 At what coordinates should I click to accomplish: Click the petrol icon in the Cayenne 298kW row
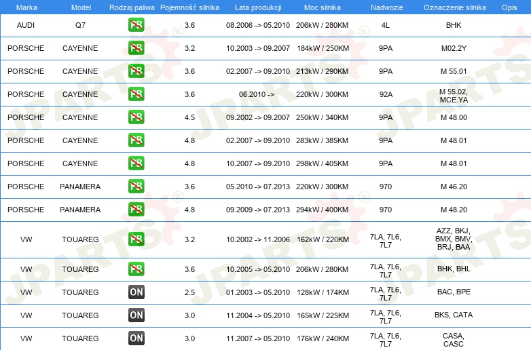coord(136,163)
